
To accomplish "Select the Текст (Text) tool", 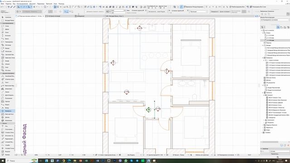I will click(7, 82).
